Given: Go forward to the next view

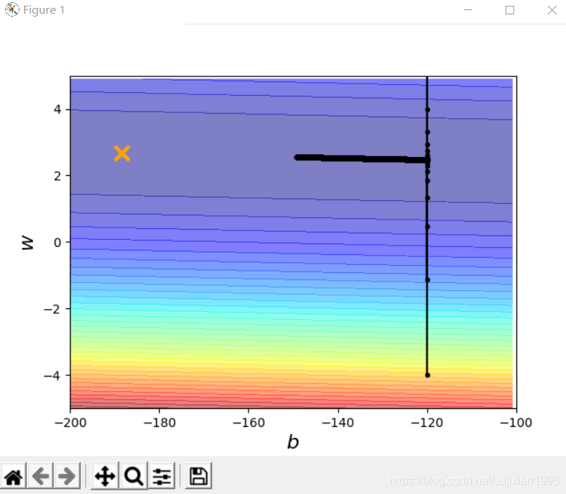Looking at the screenshot, I should coord(67,476).
